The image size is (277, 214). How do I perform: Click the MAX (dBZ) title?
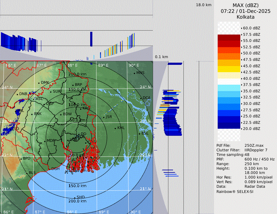(246, 5)
